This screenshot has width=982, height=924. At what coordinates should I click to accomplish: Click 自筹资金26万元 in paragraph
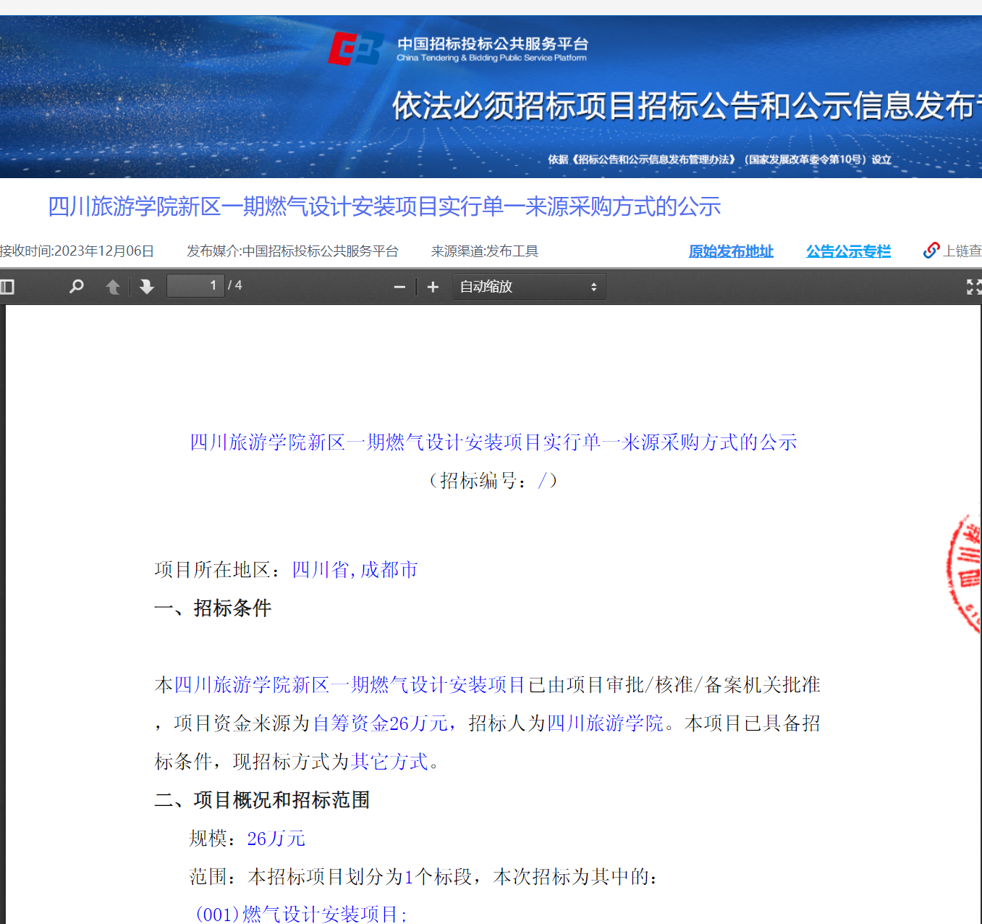(x=381, y=723)
